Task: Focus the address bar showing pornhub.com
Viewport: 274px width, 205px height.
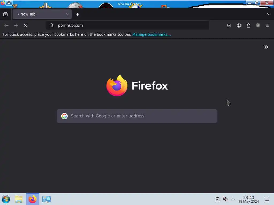Action: tap(127, 25)
